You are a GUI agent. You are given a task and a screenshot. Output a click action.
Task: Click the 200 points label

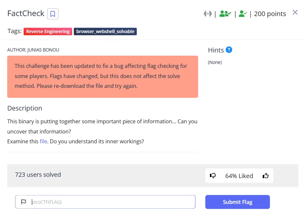tap(270, 14)
